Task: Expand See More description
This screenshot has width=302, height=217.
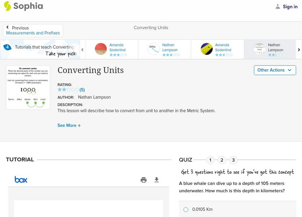Action: (69, 125)
